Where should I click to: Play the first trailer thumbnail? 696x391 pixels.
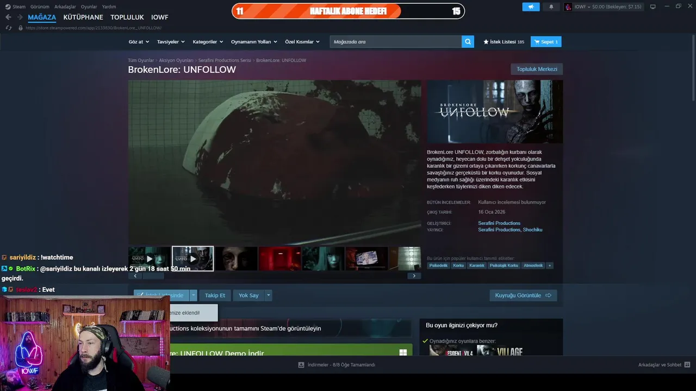pyautogui.click(x=150, y=258)
